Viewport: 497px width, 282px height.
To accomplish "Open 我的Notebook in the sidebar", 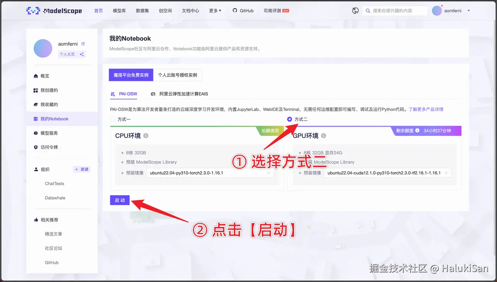I will click(x=62, y=119).
